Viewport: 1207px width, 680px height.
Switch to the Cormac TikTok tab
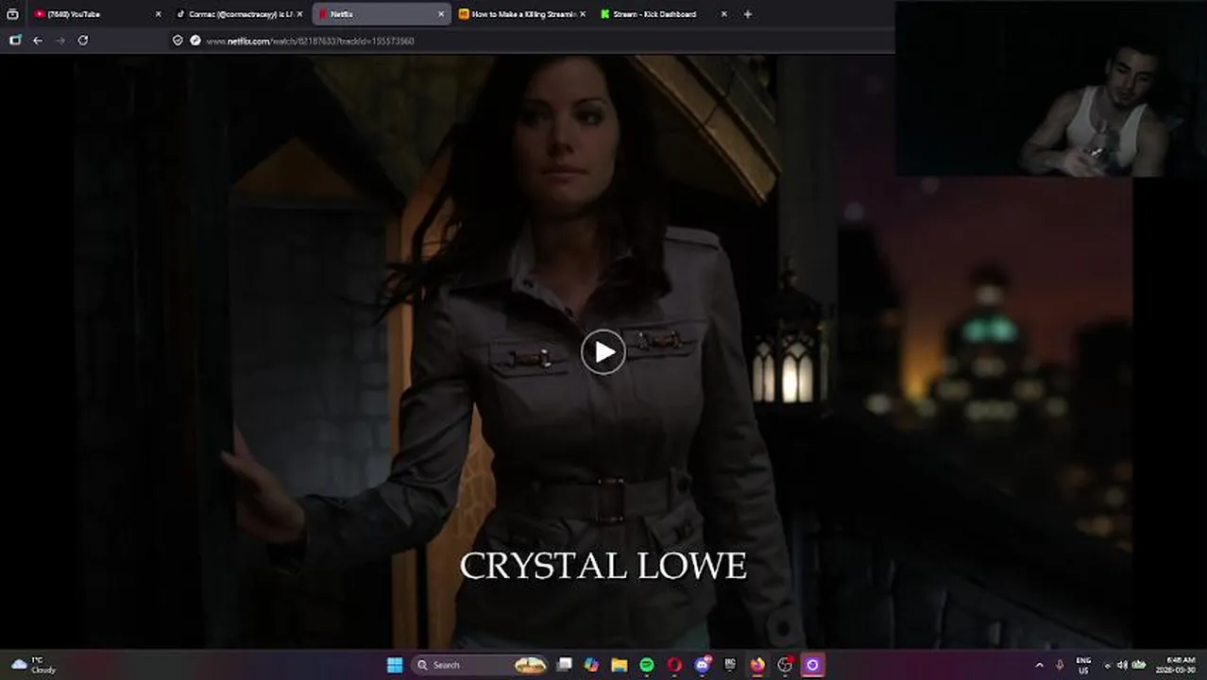[239, 14]
